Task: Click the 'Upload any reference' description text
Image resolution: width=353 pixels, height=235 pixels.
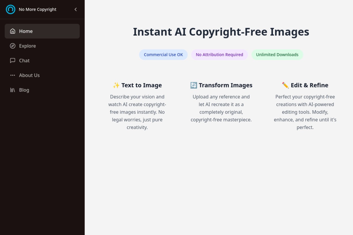Action: pyautogui.click(x=221, y=108)
